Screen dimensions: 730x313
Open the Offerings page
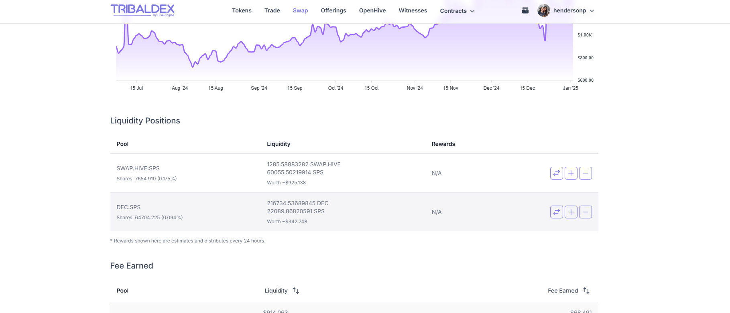click(333, 10)
